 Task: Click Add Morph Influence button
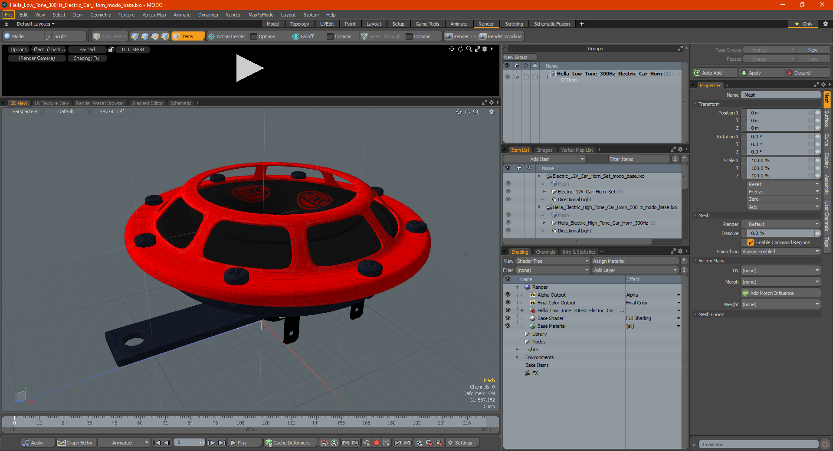tap(781, 293)
